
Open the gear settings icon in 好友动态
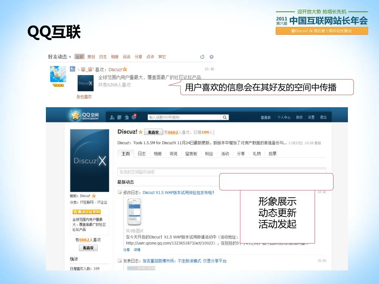point(211,57)
